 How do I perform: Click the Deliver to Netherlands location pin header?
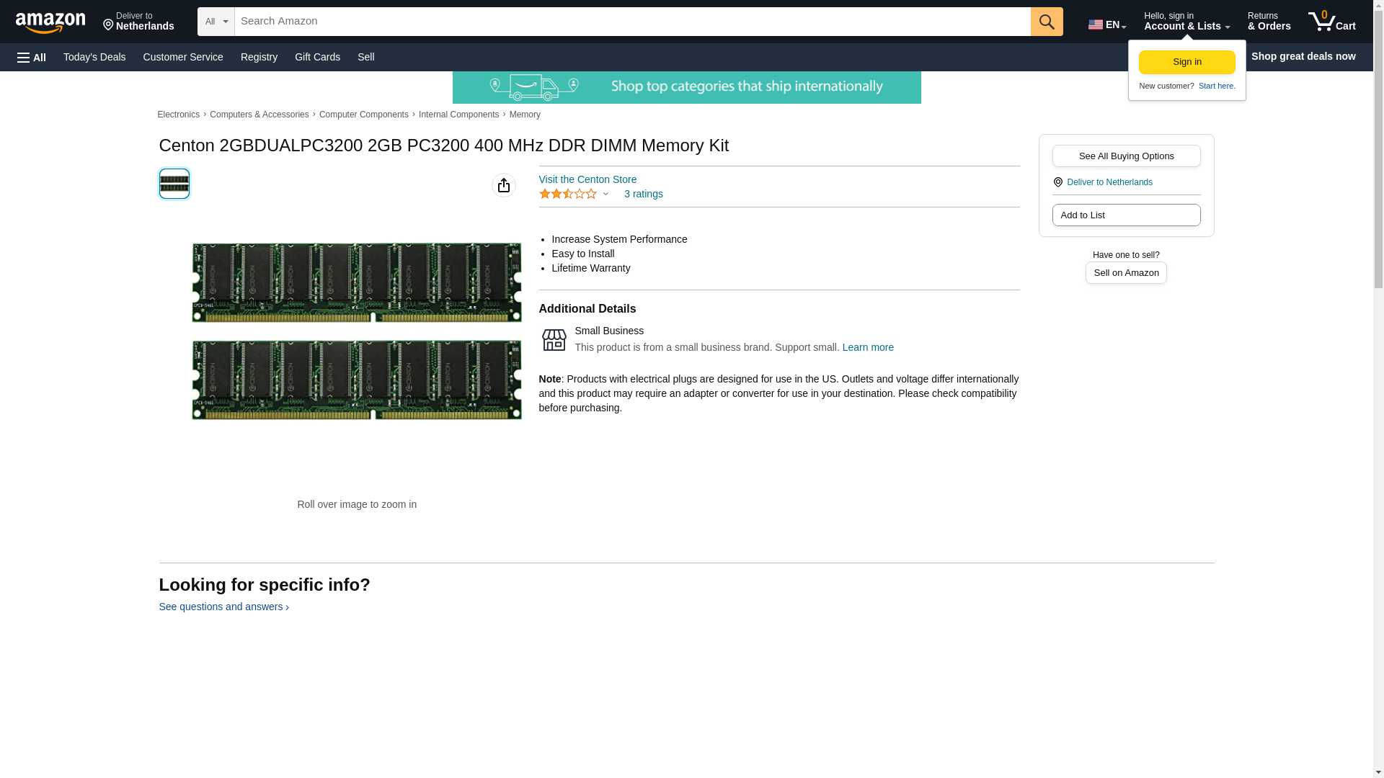(x=138, y=22)
